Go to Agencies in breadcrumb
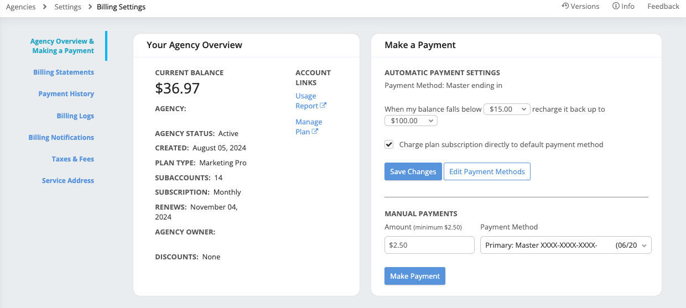 tap(20, 7)
